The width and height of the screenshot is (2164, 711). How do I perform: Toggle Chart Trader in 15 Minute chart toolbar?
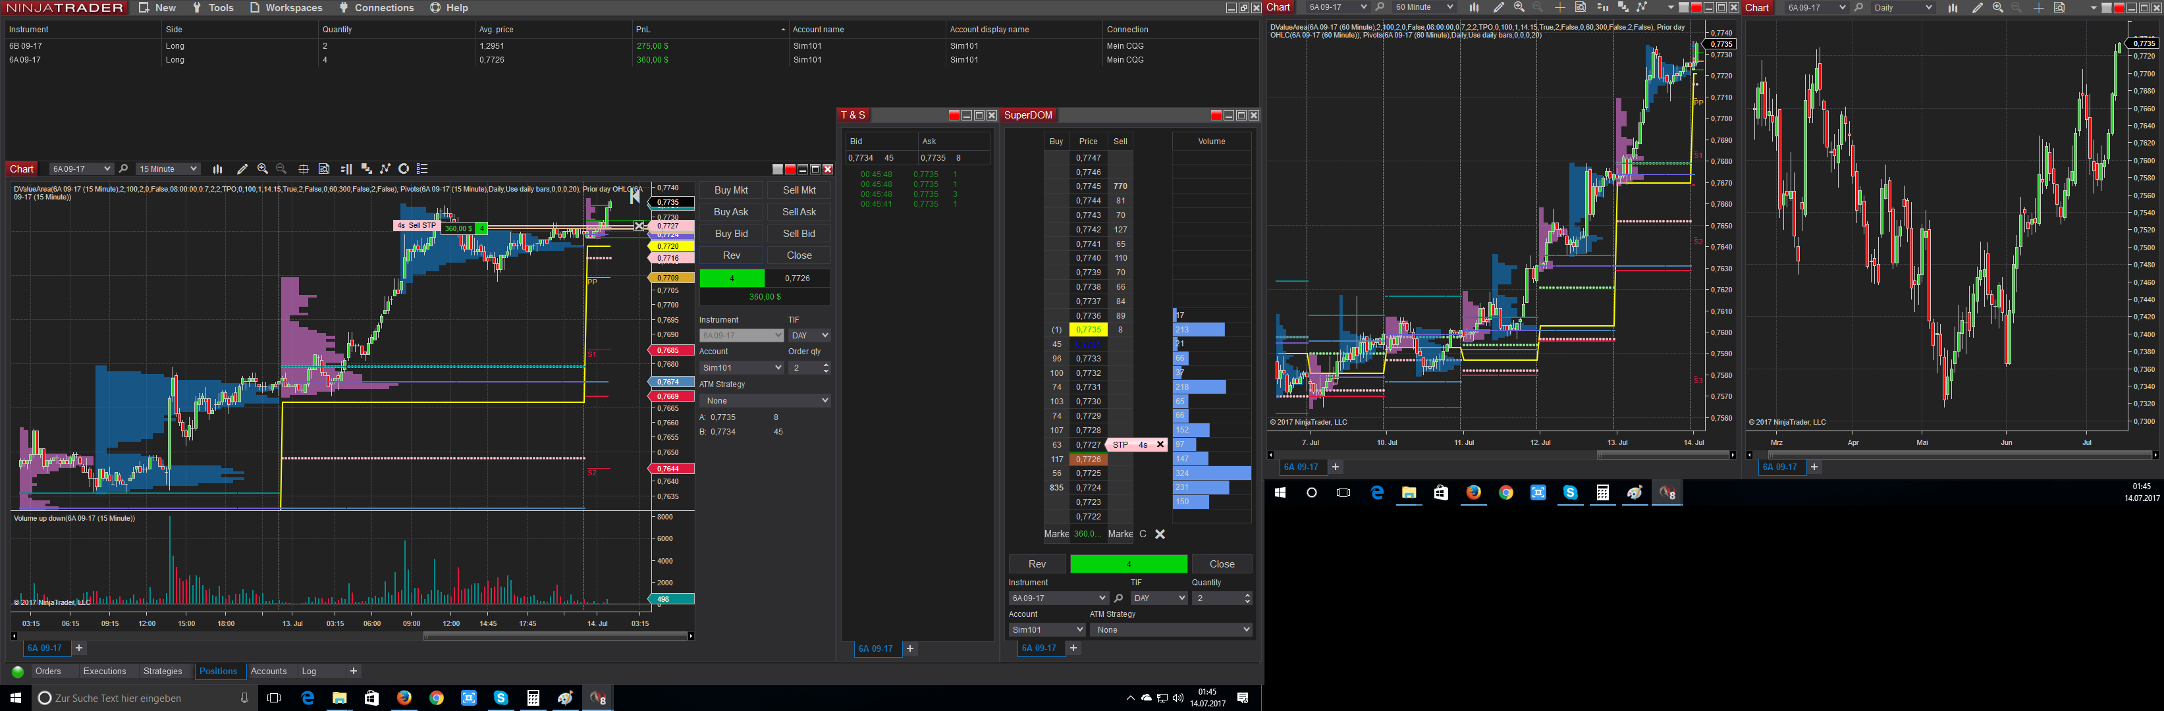[346, 169]
